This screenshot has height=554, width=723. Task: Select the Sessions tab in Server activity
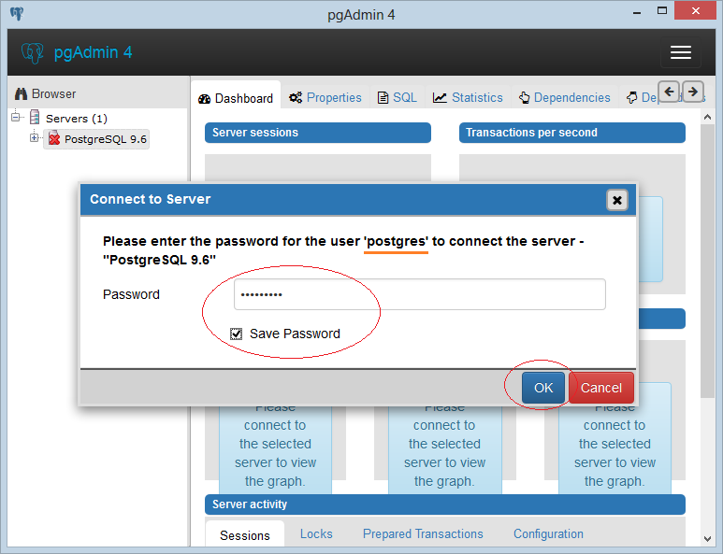tap(245, 535)
